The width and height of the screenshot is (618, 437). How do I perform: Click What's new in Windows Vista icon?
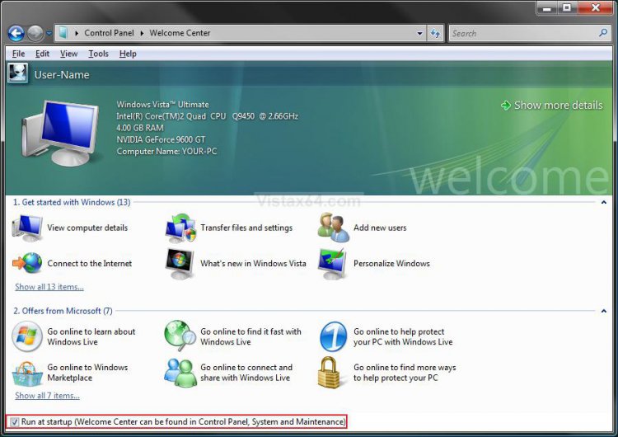pos(180,263)
